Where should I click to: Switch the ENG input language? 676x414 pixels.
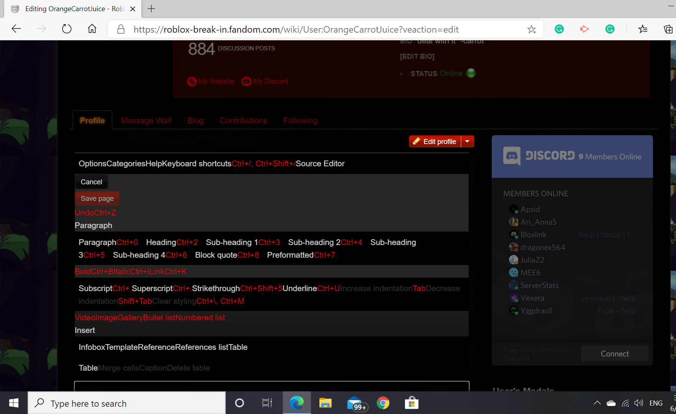656,403
